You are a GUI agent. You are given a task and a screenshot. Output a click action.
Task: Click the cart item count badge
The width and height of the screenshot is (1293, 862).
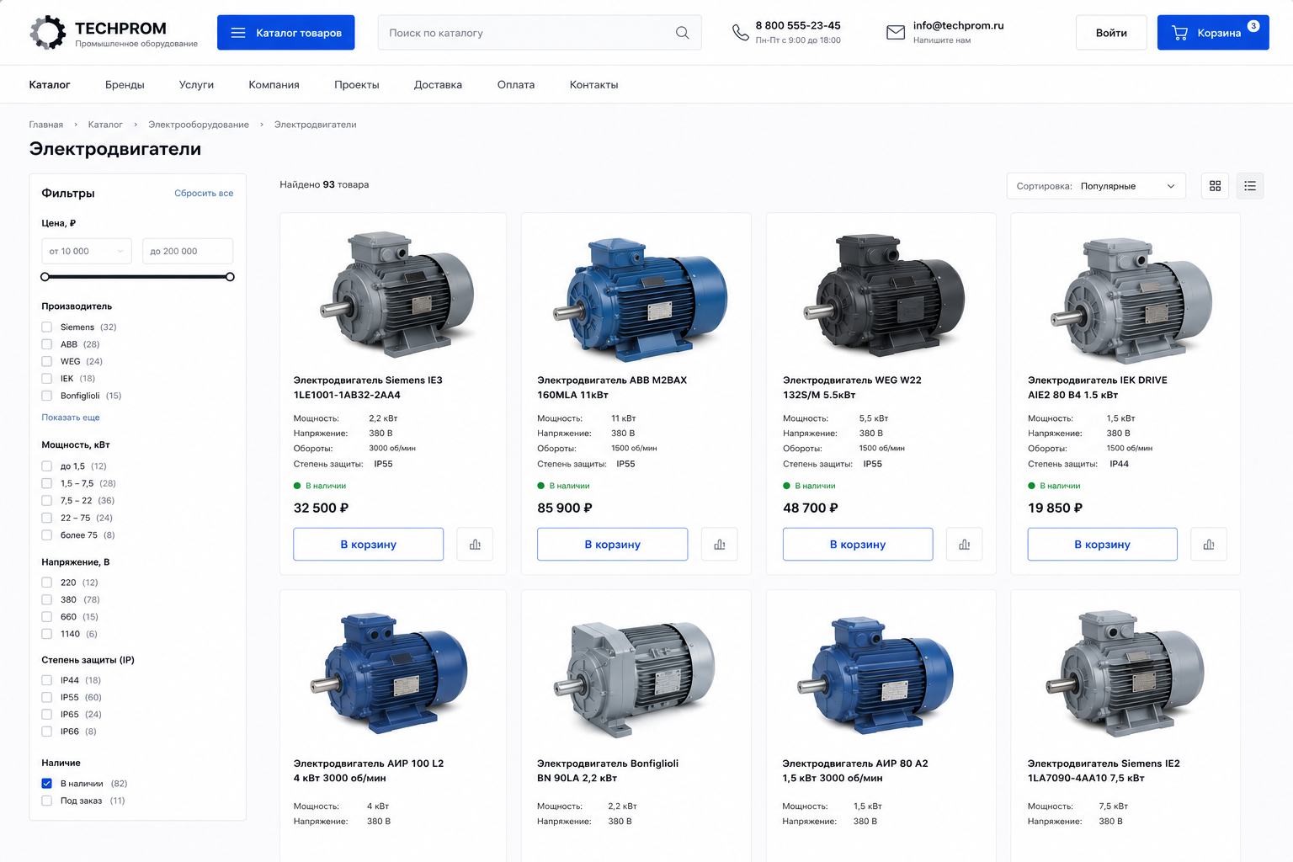click(1253, 26)
